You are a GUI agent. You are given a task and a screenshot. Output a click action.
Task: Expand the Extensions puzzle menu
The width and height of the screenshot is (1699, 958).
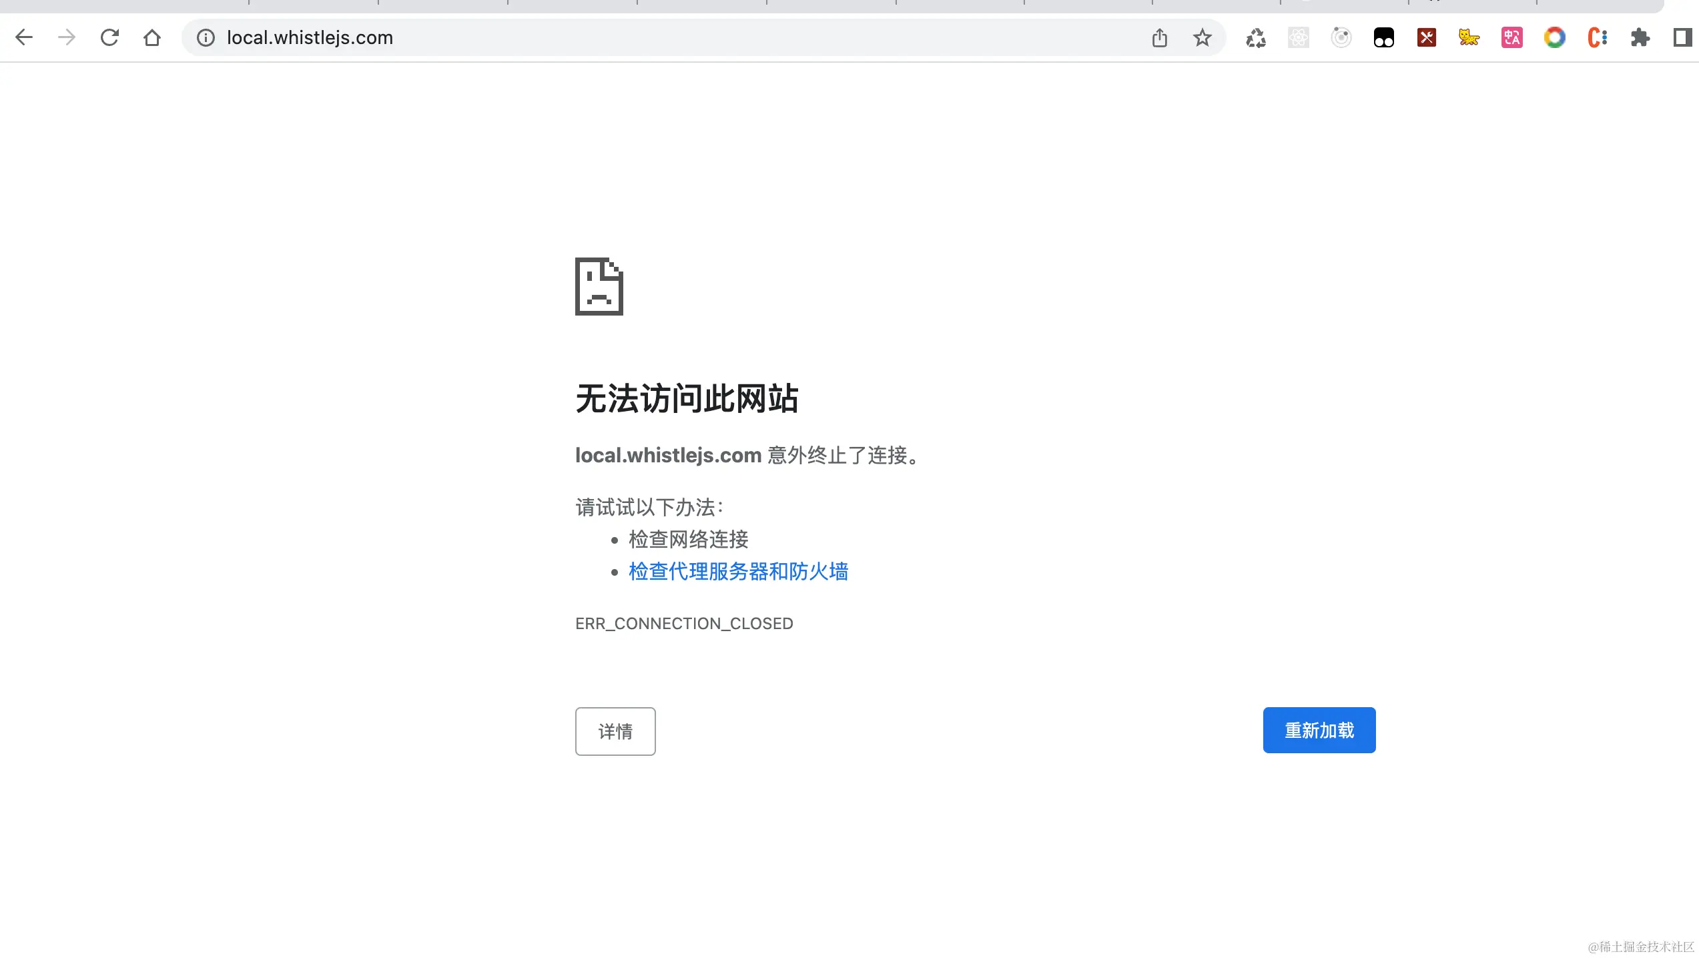[1640, 37]
